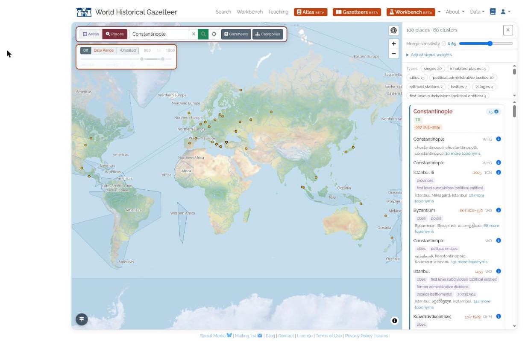The width and height of the screenshot is (525, 345).
Task: Open the Gazetteers beta button
Action: [357, 12]
